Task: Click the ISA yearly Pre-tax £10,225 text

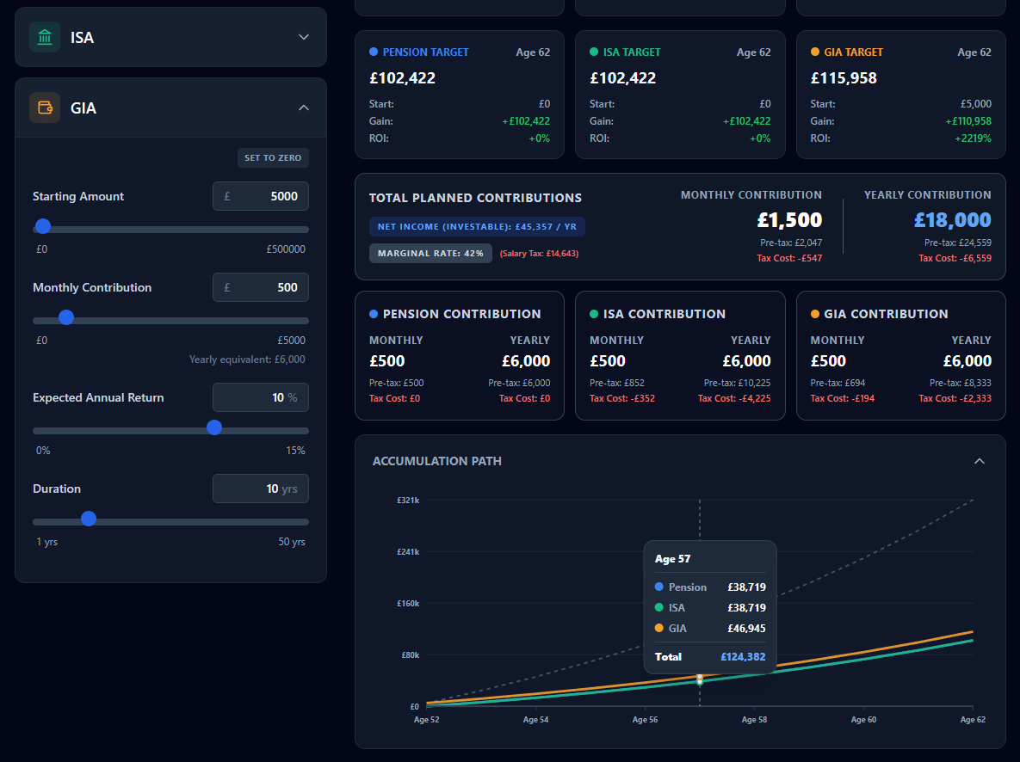Action: [737, 383]
